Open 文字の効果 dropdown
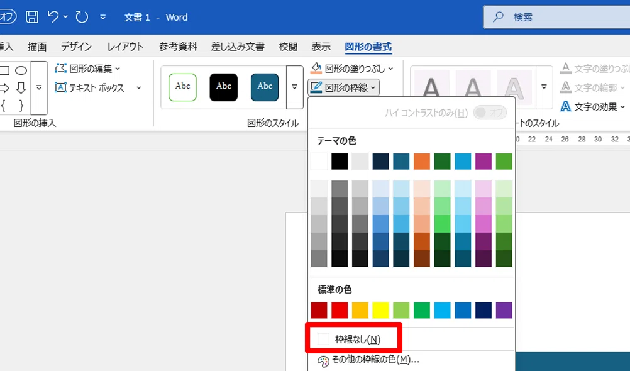 coord(593,106)
